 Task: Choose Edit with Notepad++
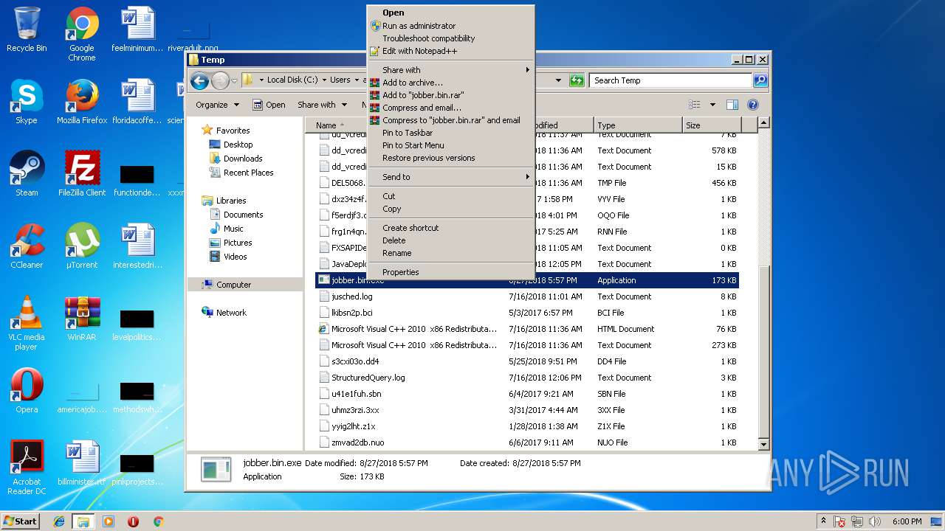[450, 51]
